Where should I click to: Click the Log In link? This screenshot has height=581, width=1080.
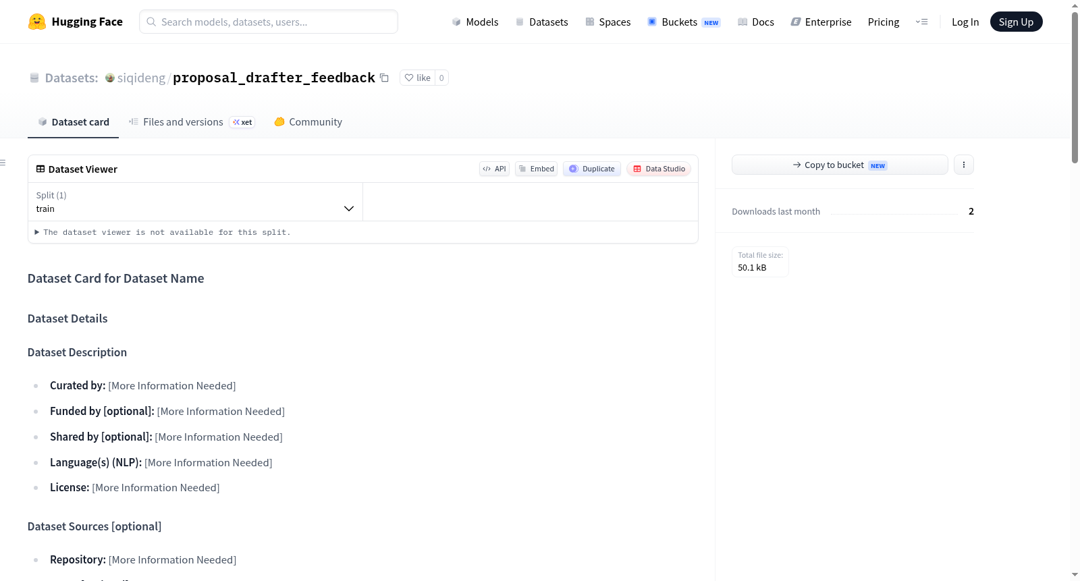pyautogui.click(x=965, y=22)
